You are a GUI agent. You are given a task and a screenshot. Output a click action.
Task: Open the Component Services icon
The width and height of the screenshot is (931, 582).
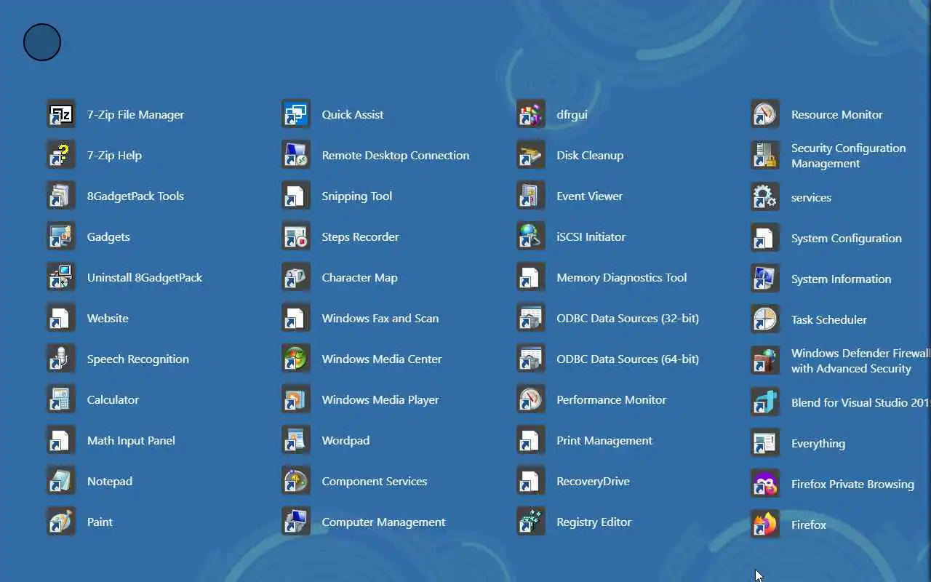[x=296, y=481]
